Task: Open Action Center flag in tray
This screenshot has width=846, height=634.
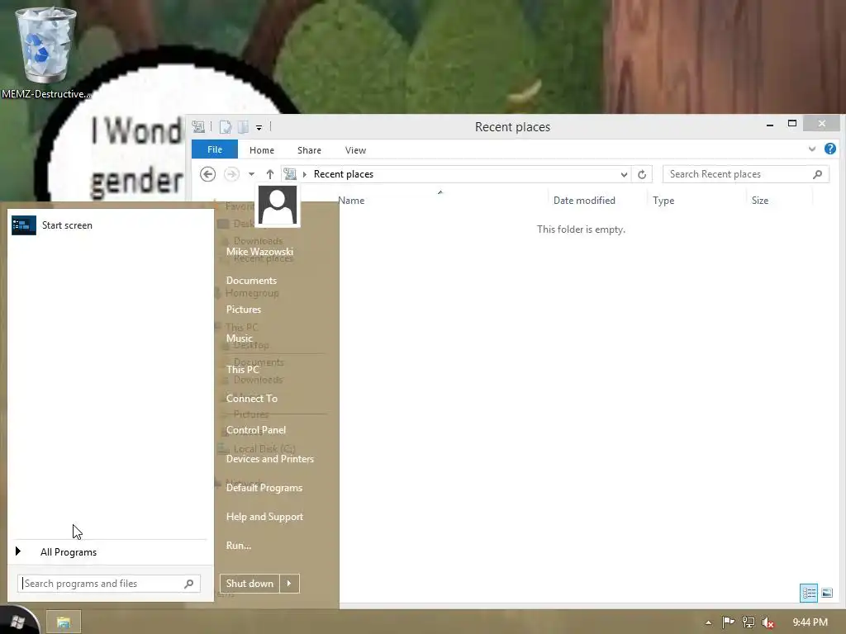Action: [x=728, y=622]
